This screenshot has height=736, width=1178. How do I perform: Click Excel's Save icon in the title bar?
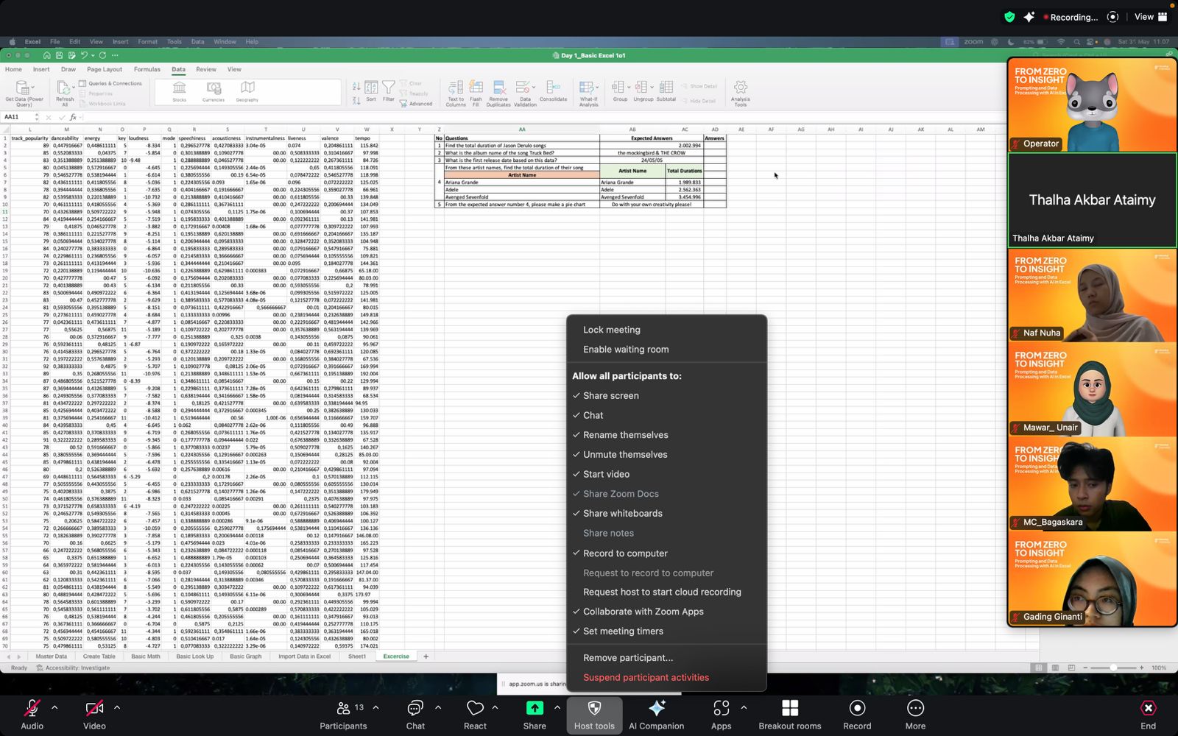(60, 55)
